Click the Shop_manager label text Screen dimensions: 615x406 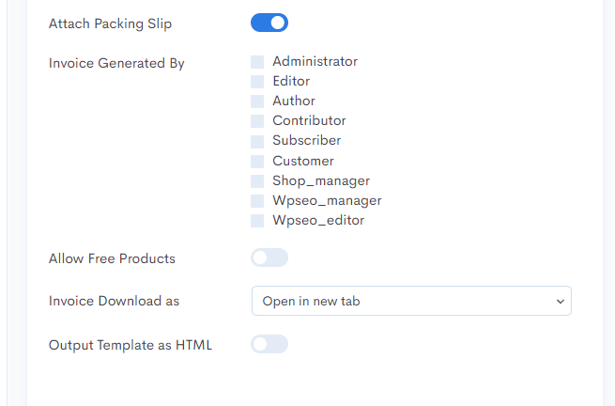(321, 180)
